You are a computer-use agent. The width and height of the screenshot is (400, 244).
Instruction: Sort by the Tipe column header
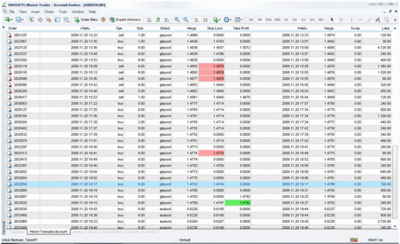(x=119, y=28)
